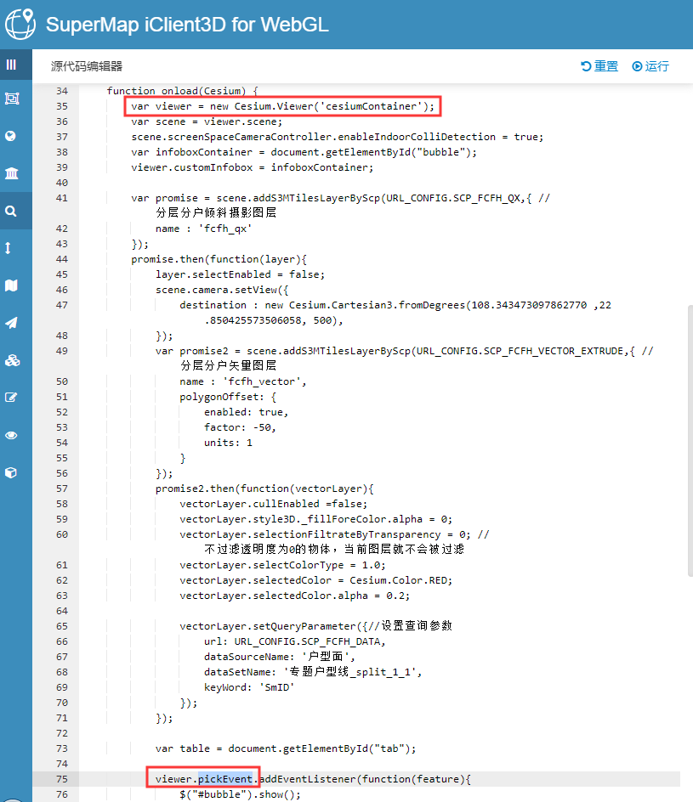Toggle the three-bar sidebar menu icon
Image resolution: width=693 pixels, height=802 pixels.
[11, 65]
